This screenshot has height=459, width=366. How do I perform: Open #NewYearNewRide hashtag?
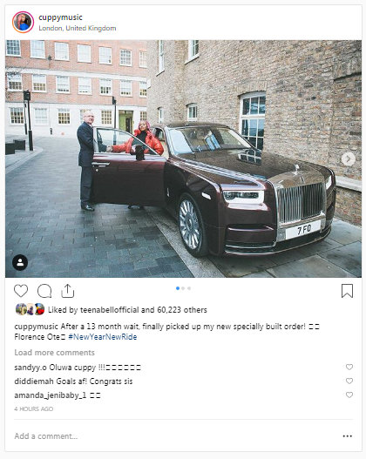(x=103, y=337)
